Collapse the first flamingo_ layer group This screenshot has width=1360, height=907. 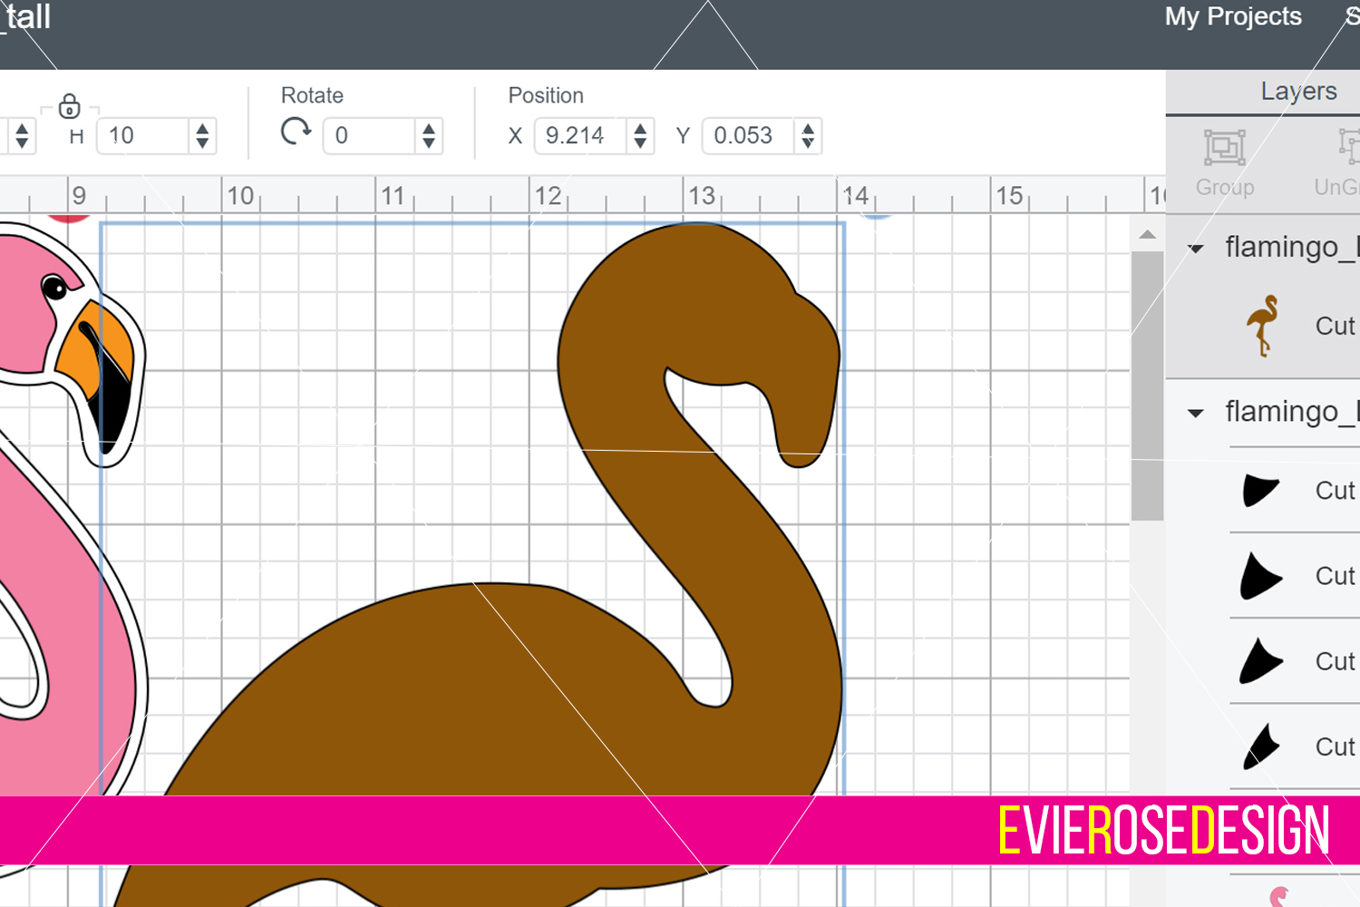[x=1195, y=247]
